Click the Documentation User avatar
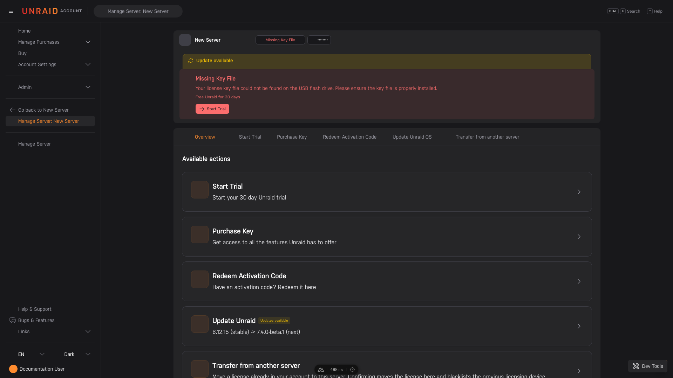 click(13, 369)
